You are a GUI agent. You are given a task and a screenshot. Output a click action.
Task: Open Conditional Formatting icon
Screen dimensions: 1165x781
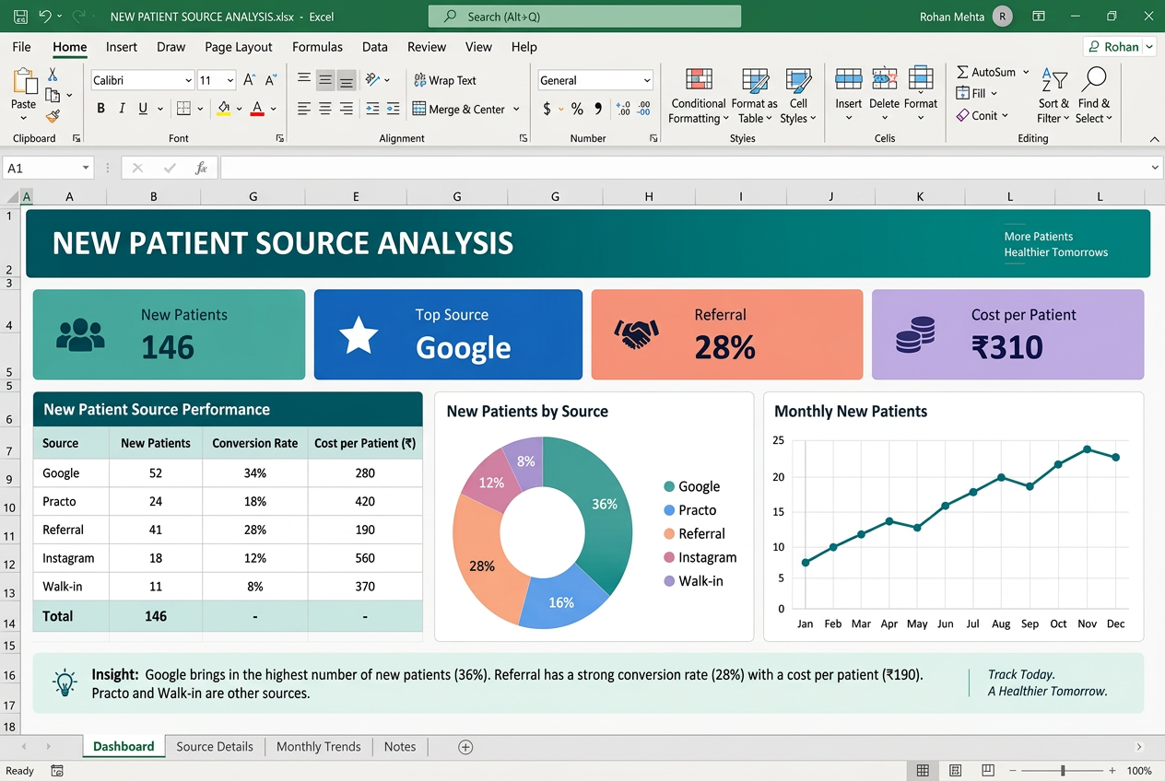point(700,80)
